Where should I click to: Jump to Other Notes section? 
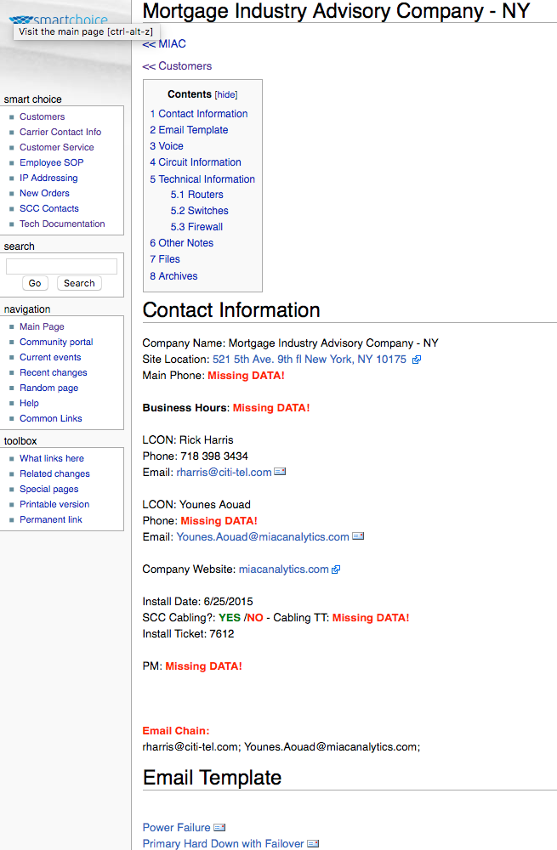point(182,243)
